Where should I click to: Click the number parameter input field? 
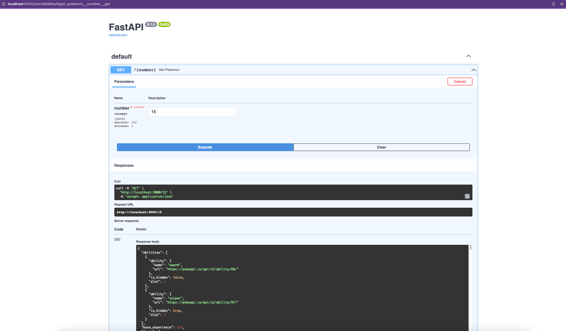coord(192,112)
